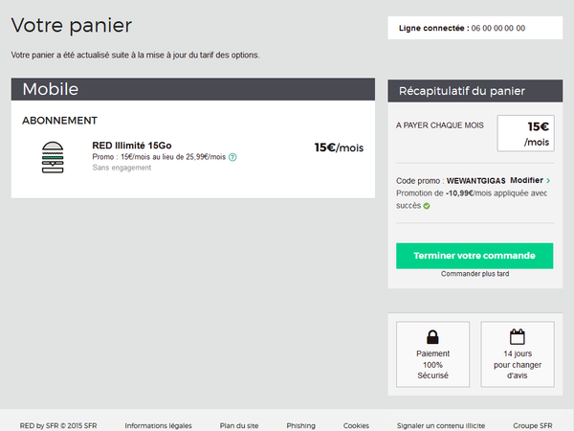Select Signaler un contenu illicite
This screenshot has width=574, height=431.
441,425
